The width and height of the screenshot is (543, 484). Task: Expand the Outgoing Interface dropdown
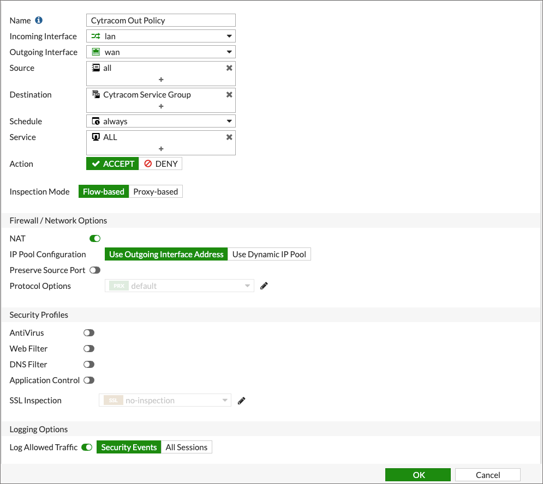pyautogui.click(x=161, y=52)
